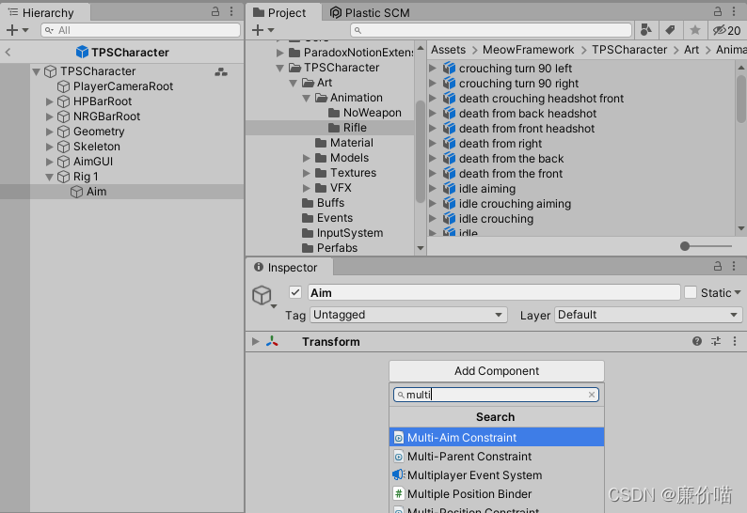Go to Assets in breadcrumb path

pyautogui.click(x=449, y=50)
